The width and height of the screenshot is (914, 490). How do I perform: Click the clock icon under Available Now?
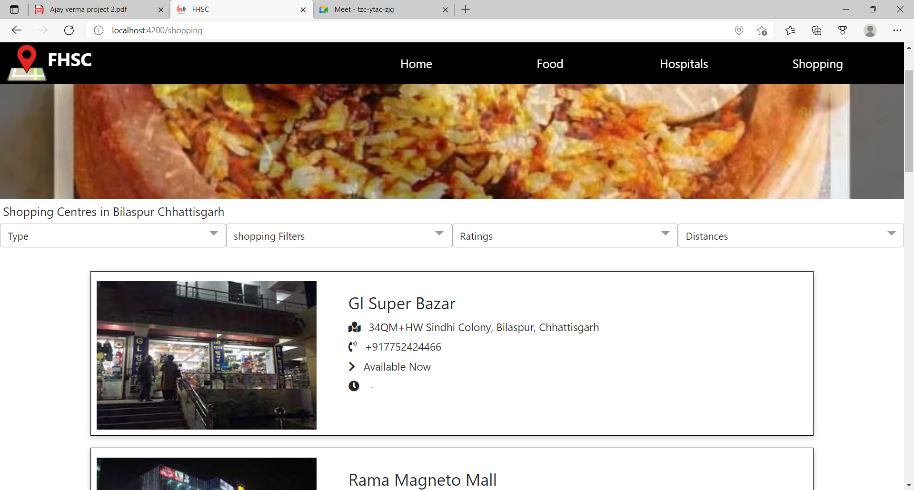pos(354,386)
